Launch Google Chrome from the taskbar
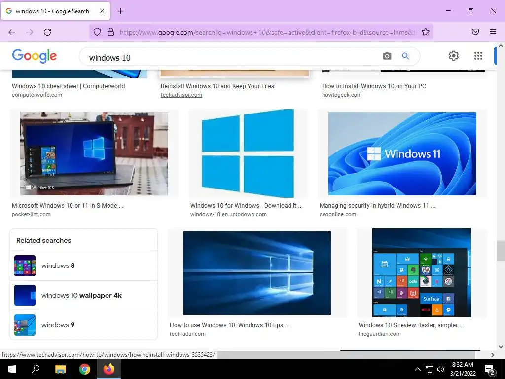Screen dimensions: 505x379 85,369
